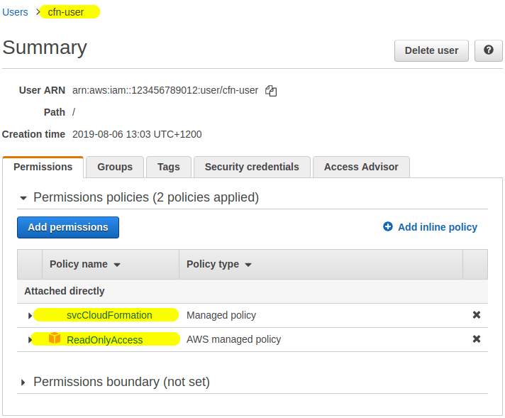
Task: Click the cfn-user breadcrumb text
Action: pyautogui.click(x=66, y=12)
